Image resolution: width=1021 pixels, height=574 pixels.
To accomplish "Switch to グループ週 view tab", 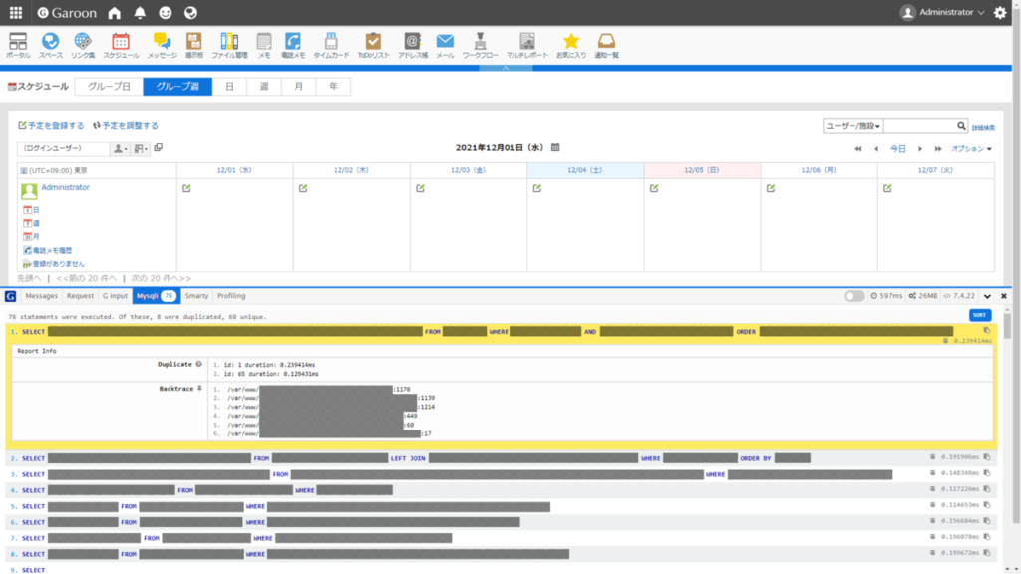I will [177, 86].
